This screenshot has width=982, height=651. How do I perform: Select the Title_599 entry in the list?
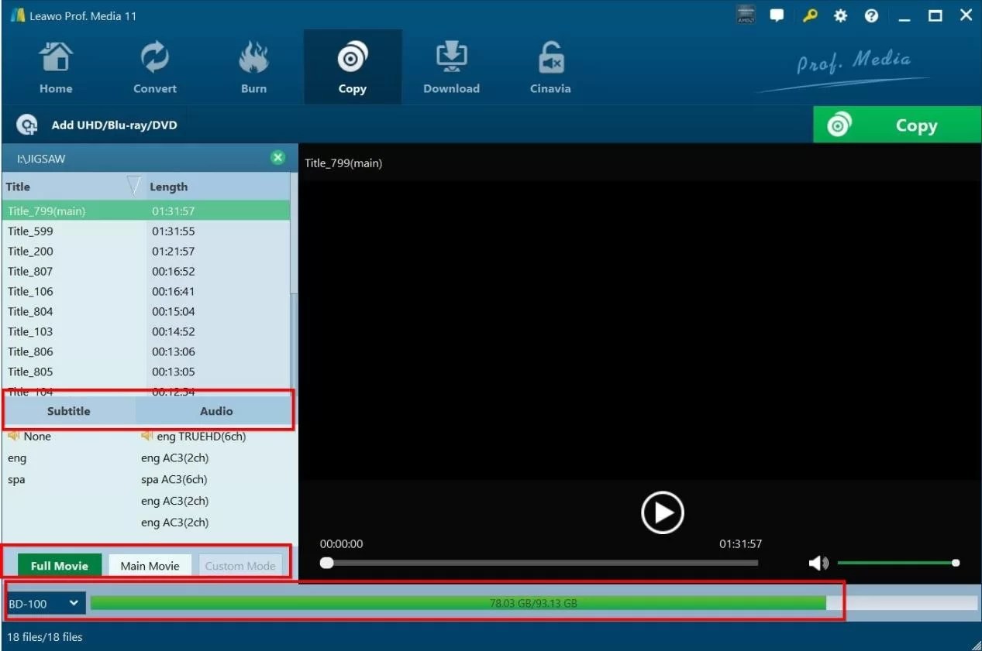(x=29, y=231)
